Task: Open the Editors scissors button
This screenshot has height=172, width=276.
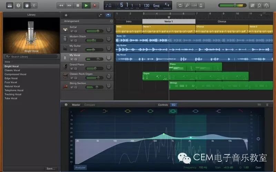Action: 34,6
